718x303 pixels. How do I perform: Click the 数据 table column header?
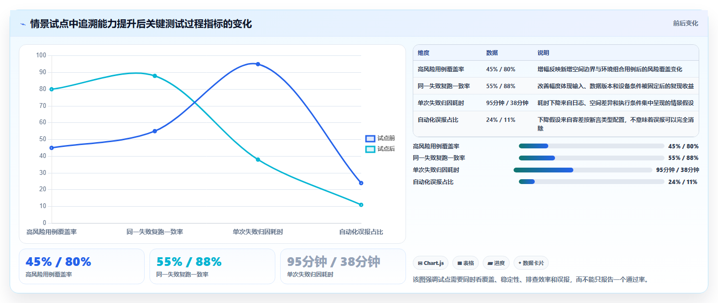tap(492, 53)
